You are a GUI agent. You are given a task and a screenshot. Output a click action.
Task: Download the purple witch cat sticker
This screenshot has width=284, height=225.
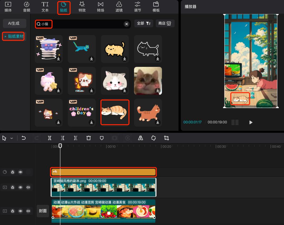(58, 91)
